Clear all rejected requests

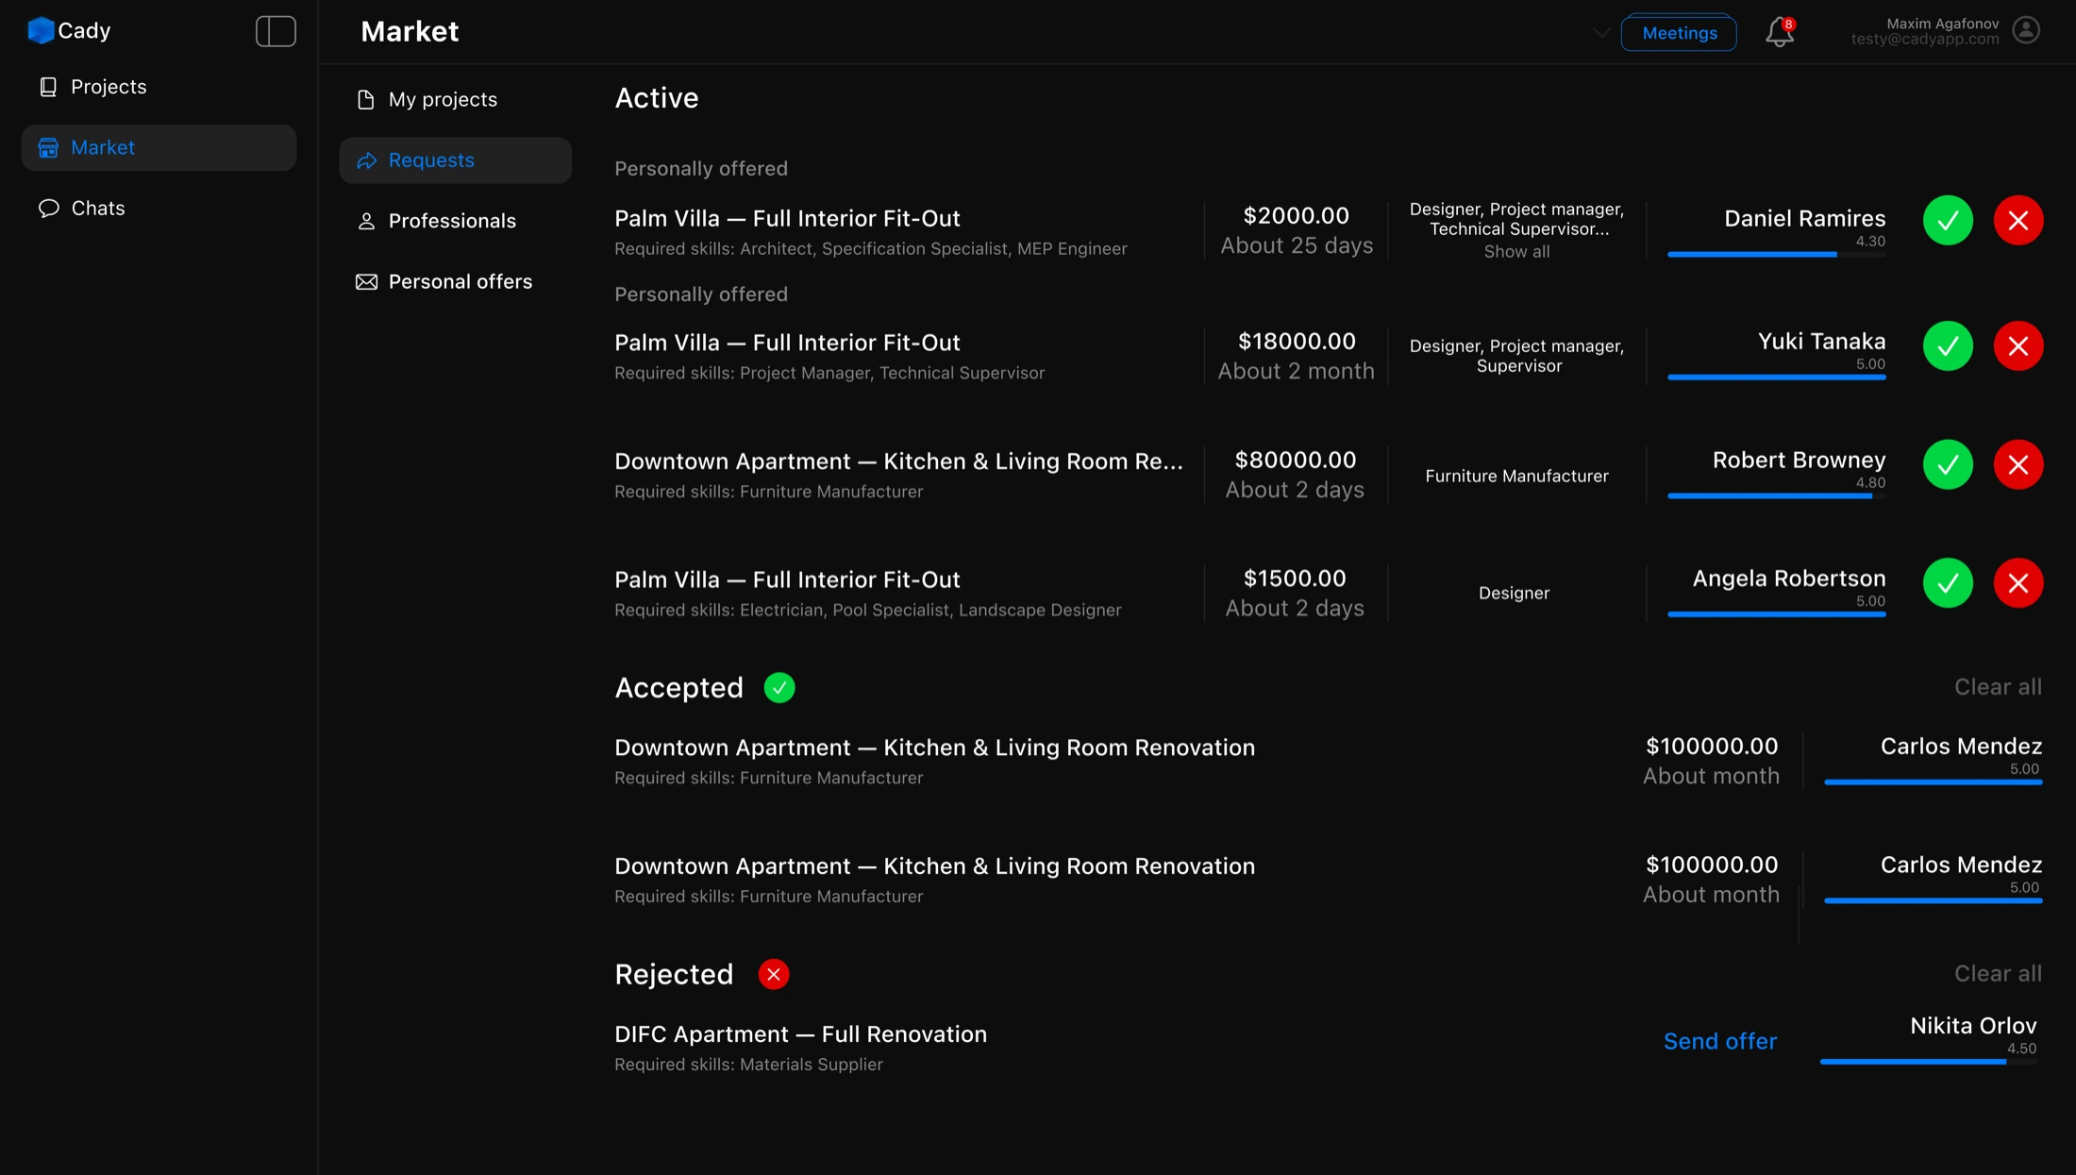tap(1998, 973)
